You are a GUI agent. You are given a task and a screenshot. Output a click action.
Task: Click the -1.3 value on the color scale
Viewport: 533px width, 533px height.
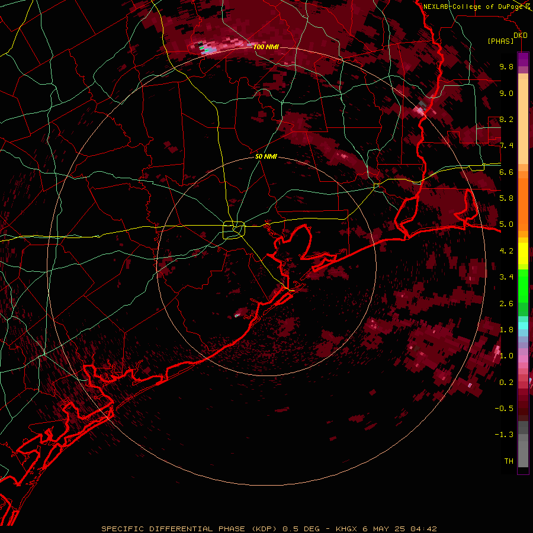(504, 435)
